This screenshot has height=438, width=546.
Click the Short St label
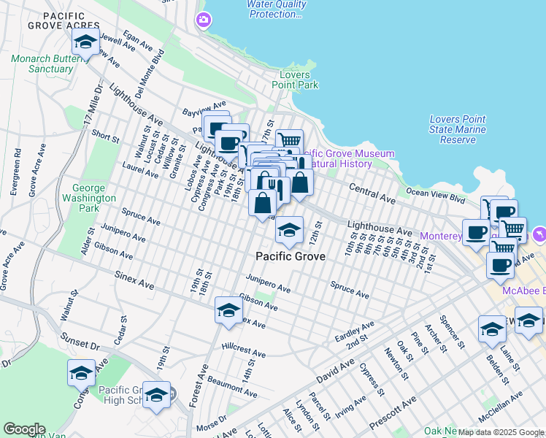(x=106, y=137)
